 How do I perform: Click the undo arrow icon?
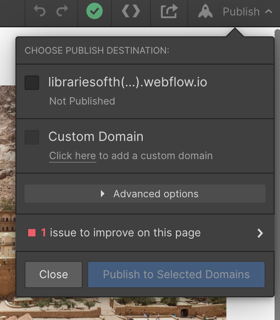tap(40, 11)
